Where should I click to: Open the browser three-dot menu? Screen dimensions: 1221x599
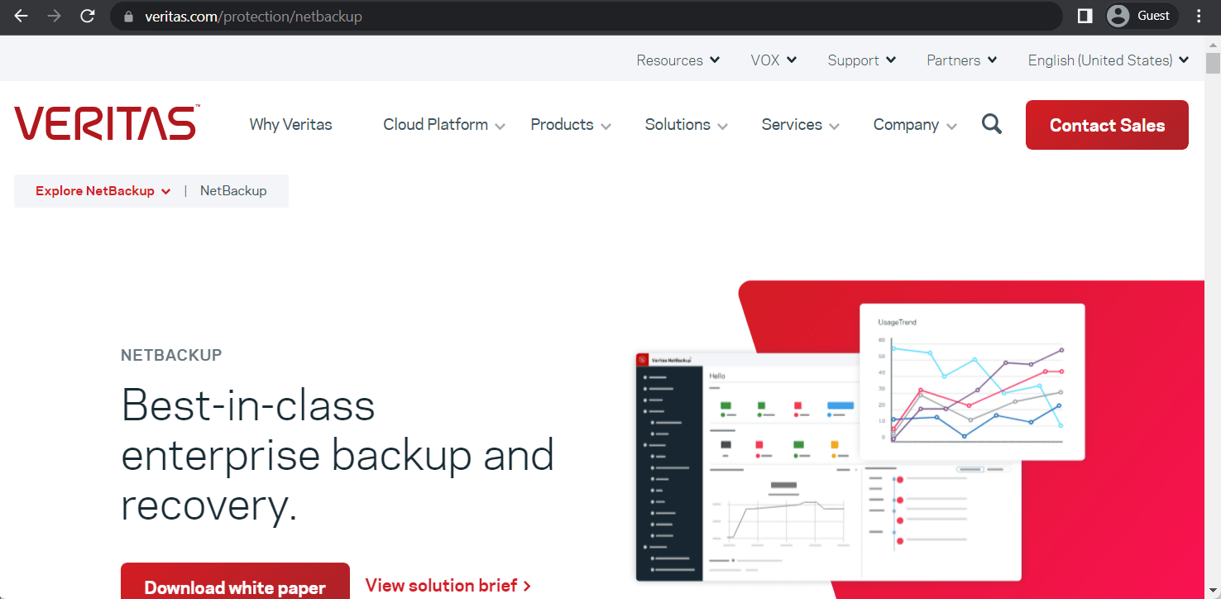point(1199,15)
